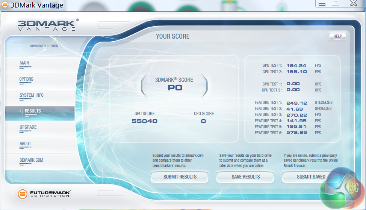366x210 pixels.
Task: Click the ADVANCED EDITION label
Action: [x=44, y=46]
